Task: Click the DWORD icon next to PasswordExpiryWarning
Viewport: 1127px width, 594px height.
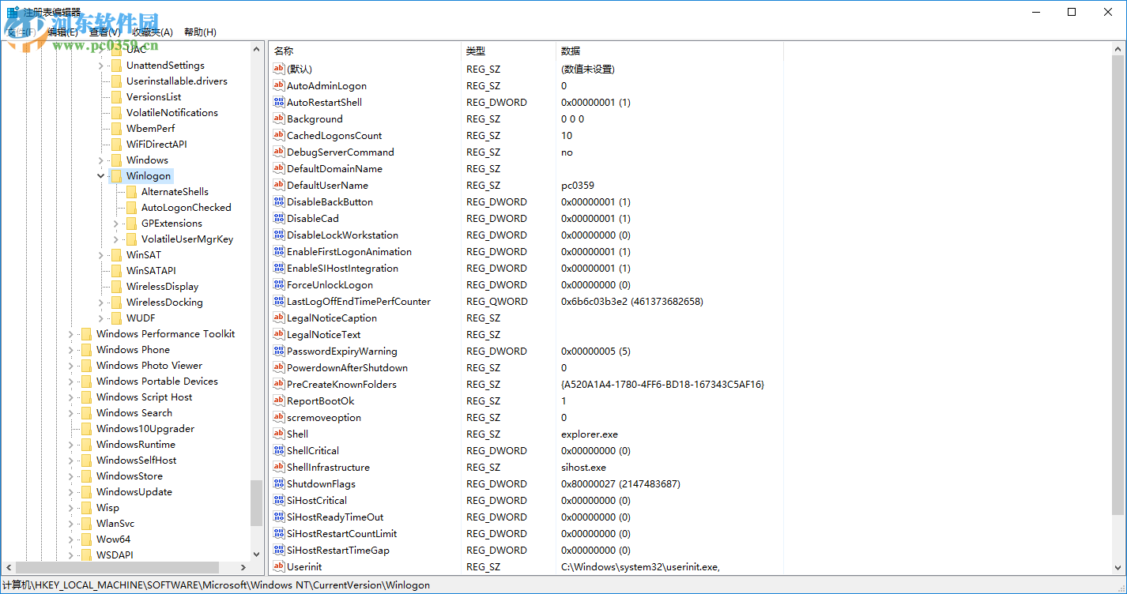Action: pos(279,351)
